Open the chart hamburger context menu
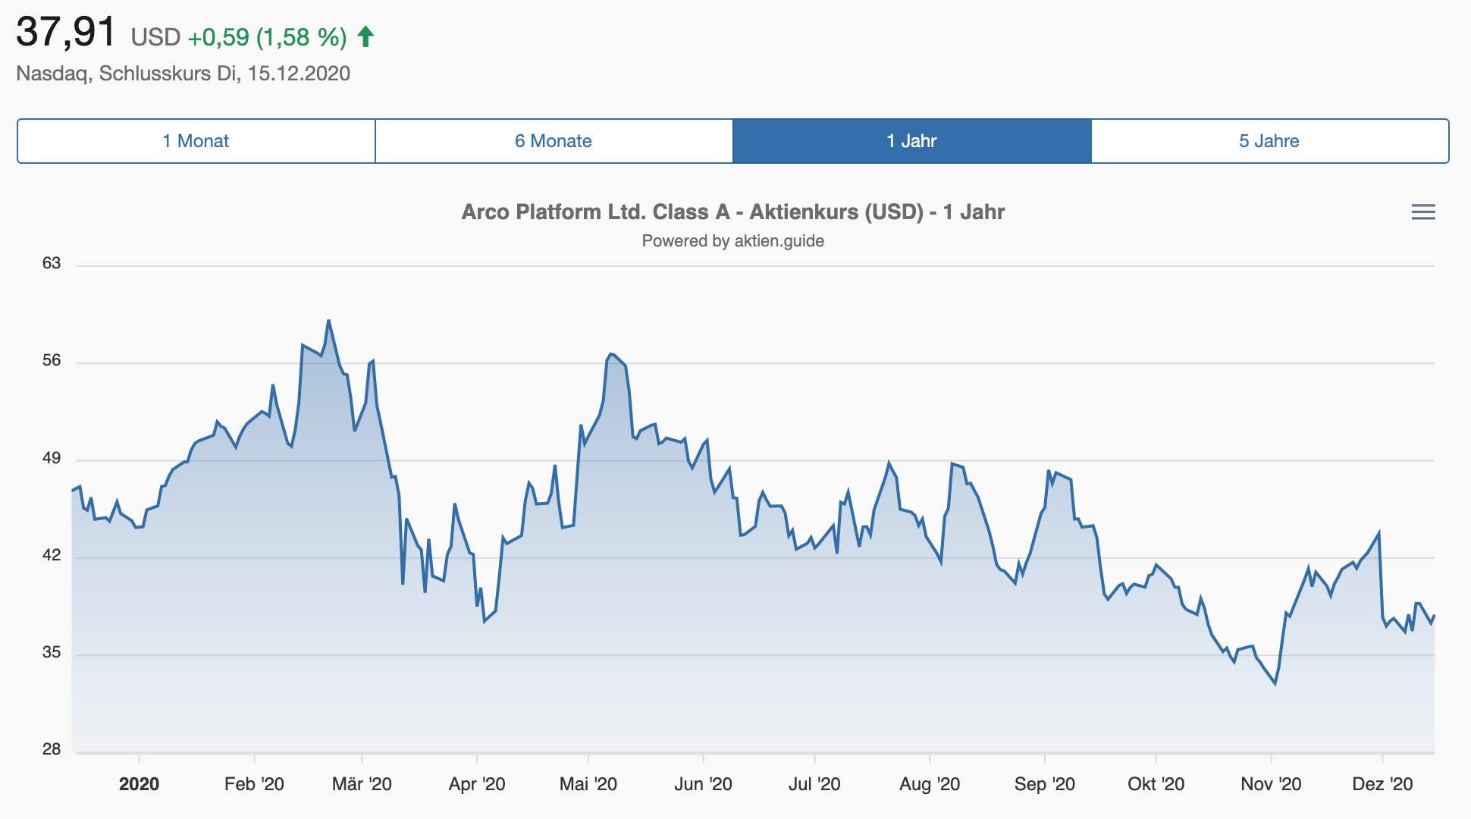 click(1423, 212)
